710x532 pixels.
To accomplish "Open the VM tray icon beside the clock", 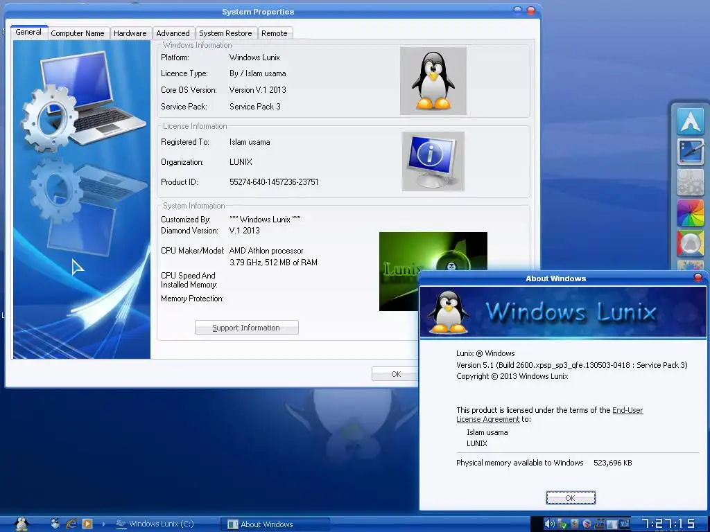I will pyautogui.click(x=625, y=524).
